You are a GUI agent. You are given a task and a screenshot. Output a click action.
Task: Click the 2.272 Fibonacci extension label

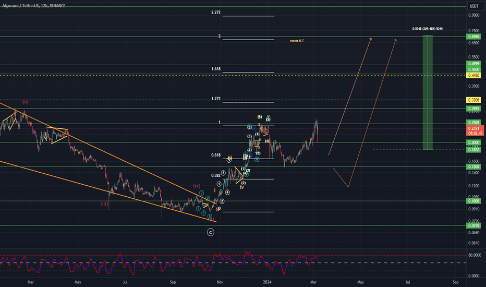pos(216,13)
